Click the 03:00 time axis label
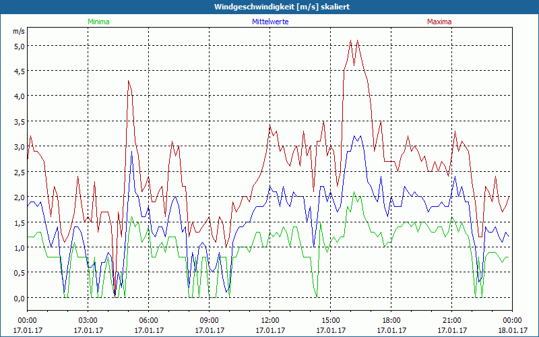The width and height of the screenshot is (539, 337). 88,321
